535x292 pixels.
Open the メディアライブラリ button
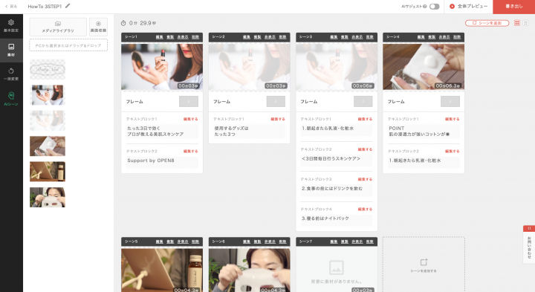[58, 27]
